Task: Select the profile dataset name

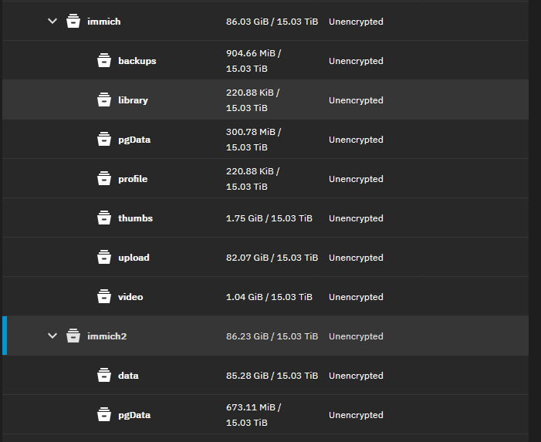Action: pyautogui.click(x=133, y=179)
